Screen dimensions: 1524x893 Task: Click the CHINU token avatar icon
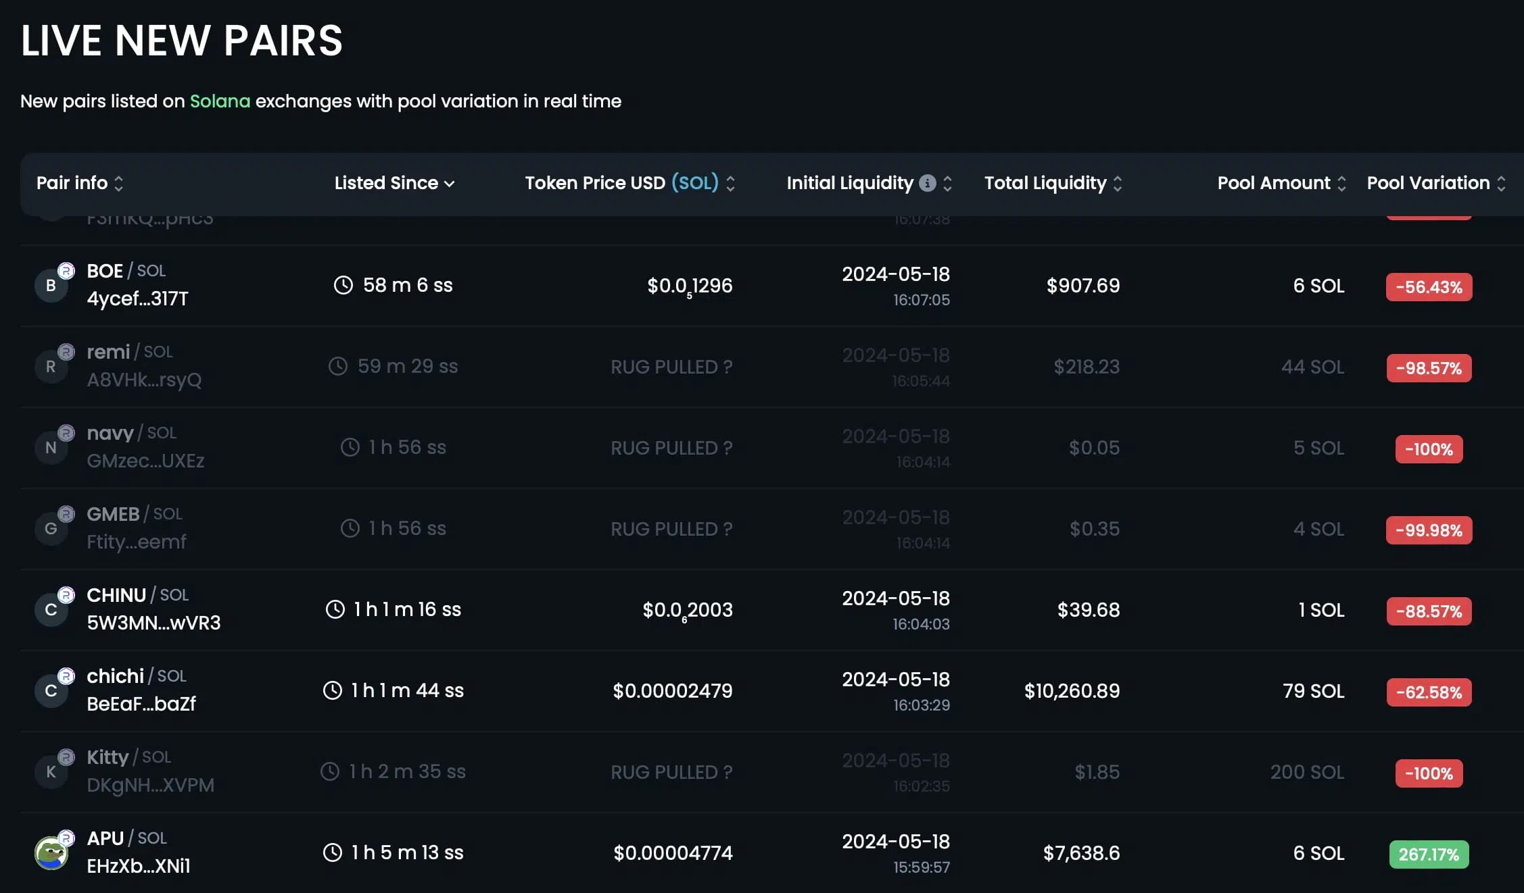pyautogui.click(x=51, y=610)
